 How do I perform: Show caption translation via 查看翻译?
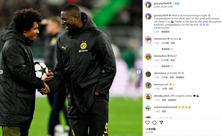click(165, 32)
